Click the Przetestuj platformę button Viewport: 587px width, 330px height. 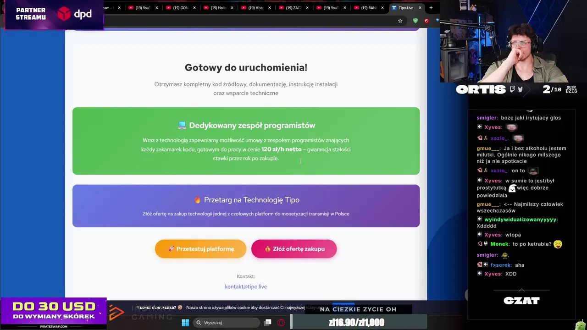click(x=200, y=249)
